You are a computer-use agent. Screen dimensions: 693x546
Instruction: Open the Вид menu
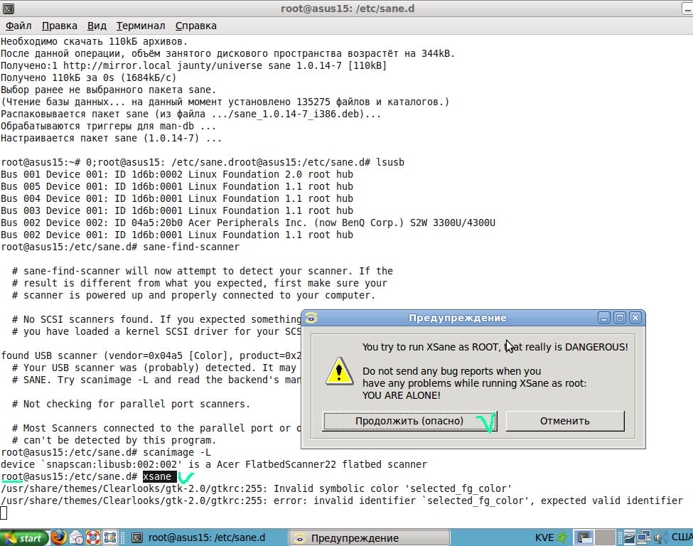coord(97,26)
